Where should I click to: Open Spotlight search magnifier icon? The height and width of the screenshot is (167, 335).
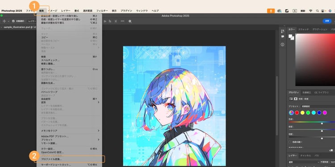point(318,11)
